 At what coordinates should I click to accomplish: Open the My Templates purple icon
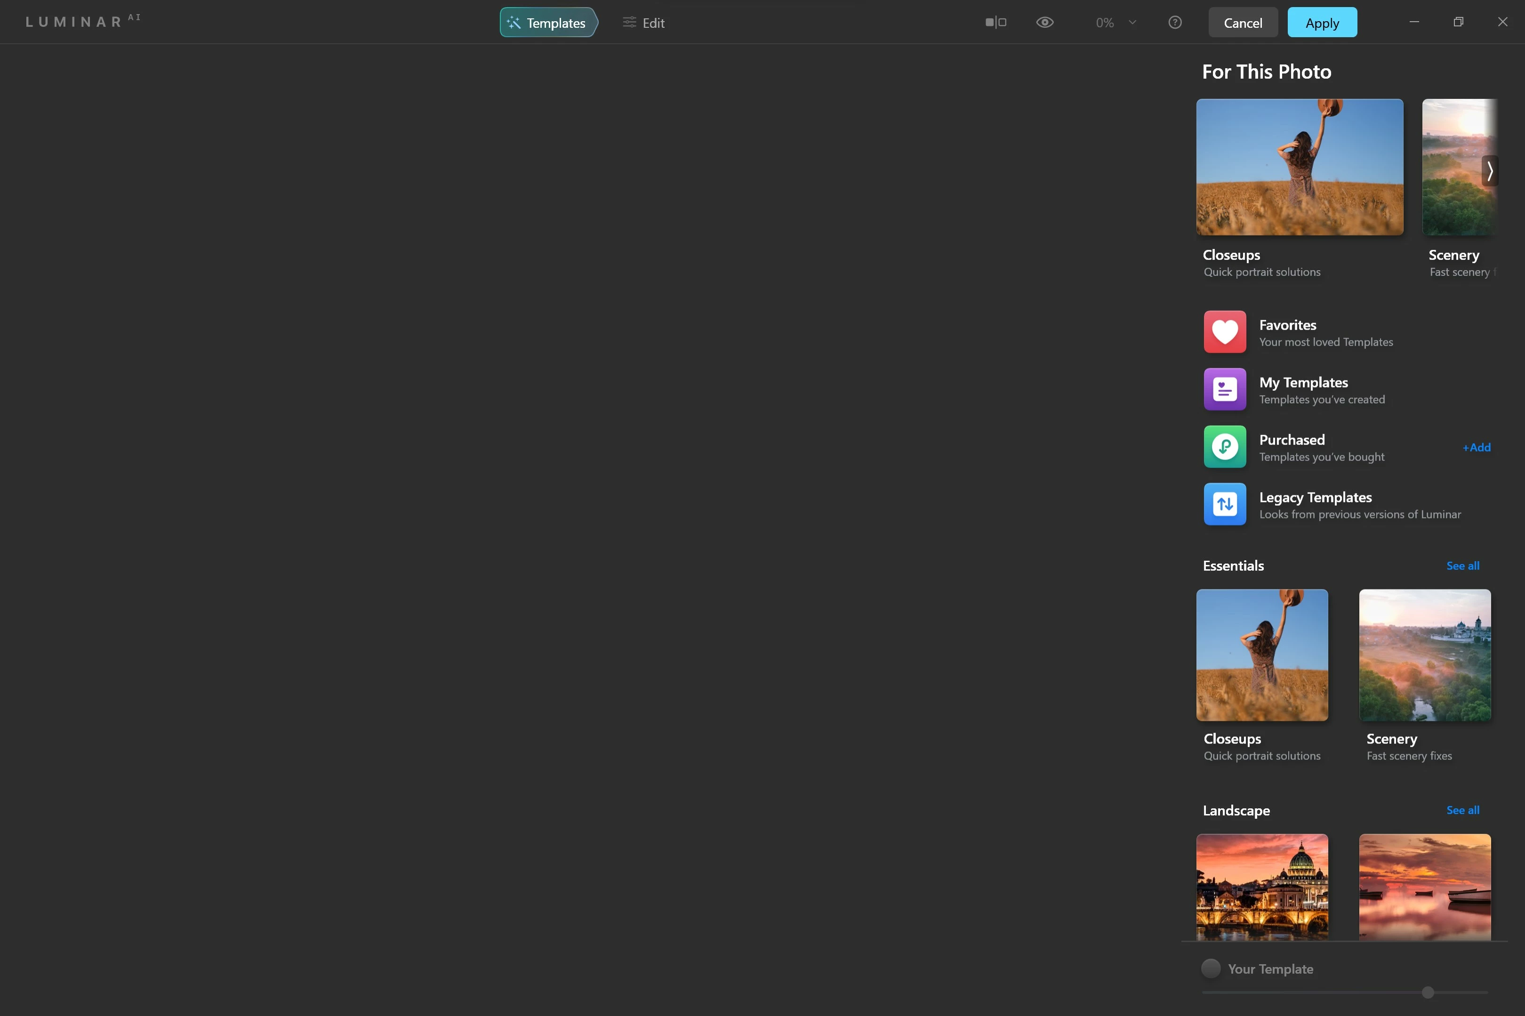click(x=1224, y=389)
